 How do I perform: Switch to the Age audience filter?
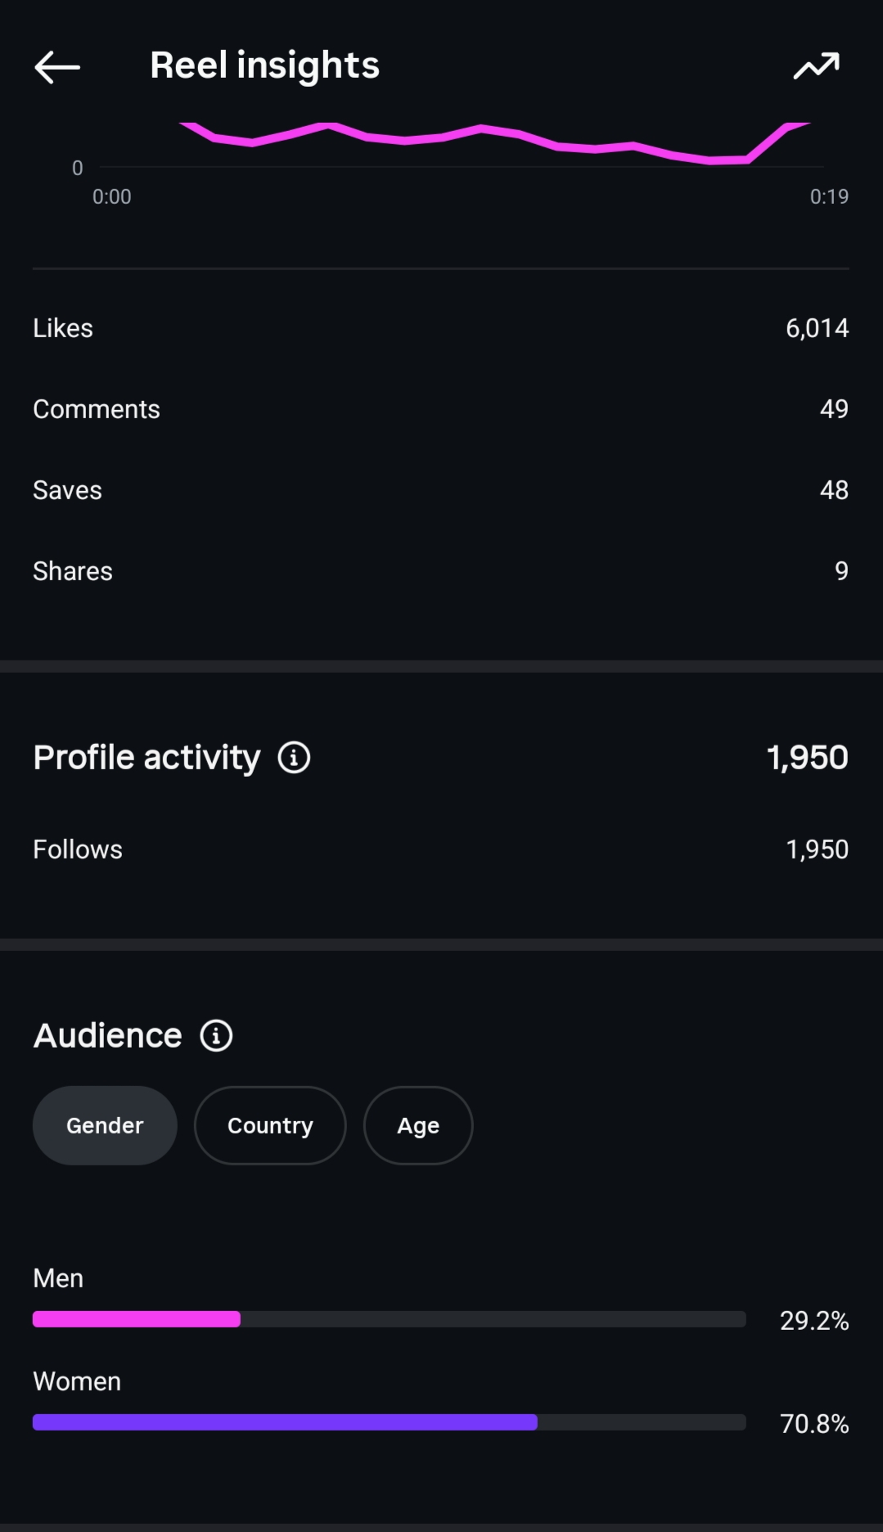click(418, 1125)
